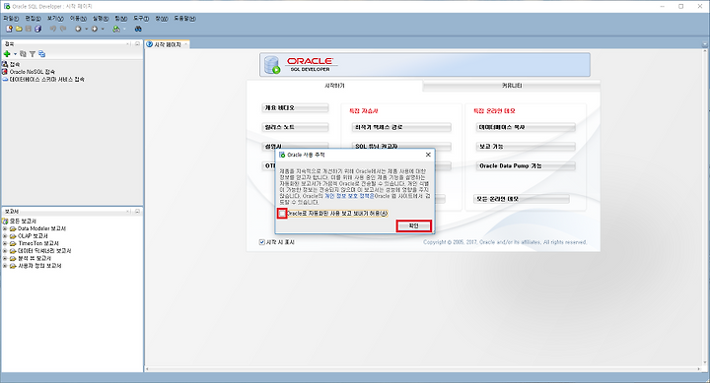The image size is (710, 383).
Task: Click the Reporting Features (보고 기능) demo button
Action: click(x=526, y=147)
